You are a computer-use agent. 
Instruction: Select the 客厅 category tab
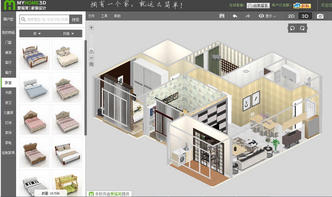(8, 62)
